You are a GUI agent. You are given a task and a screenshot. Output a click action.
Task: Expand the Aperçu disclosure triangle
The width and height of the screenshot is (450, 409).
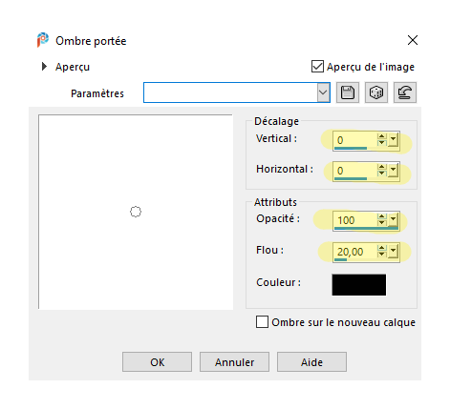[x=44, y=67]
